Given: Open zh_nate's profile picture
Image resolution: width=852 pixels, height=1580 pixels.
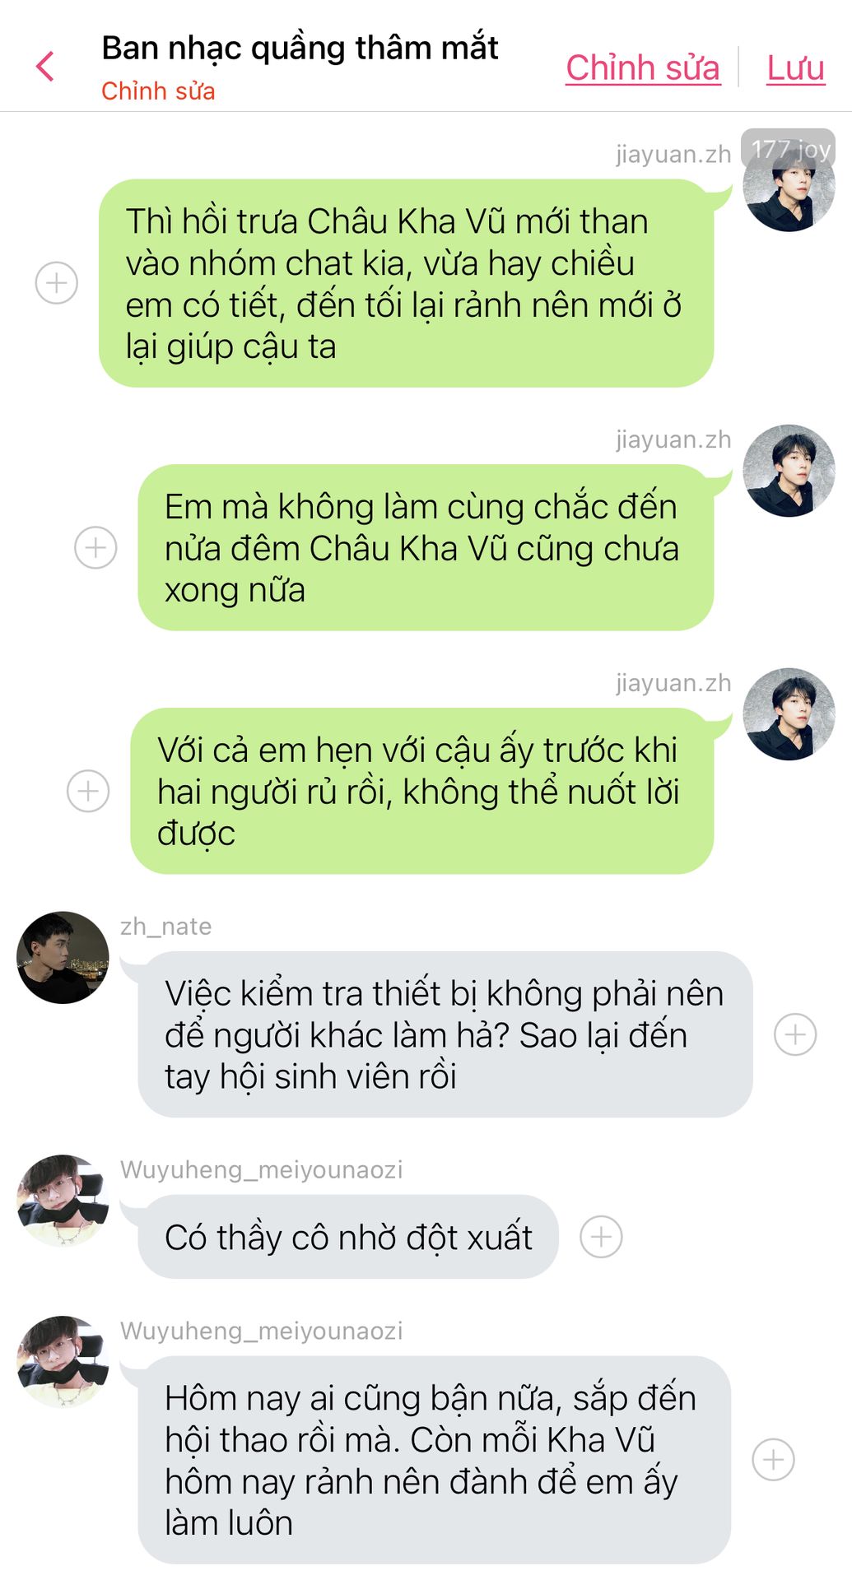Looking at the screenshot, I should click(63, 957).
